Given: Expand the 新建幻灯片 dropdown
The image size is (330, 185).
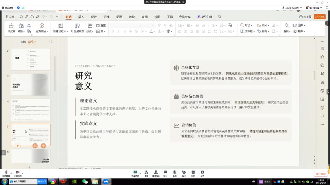Looking at the screenshot, I should (67, 31).
